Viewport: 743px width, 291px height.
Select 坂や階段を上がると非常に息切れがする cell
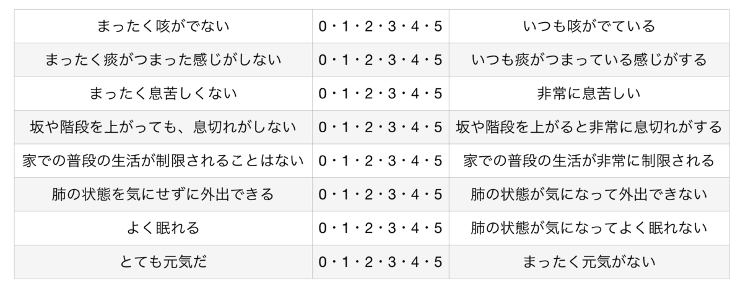[x=589, y=127]
